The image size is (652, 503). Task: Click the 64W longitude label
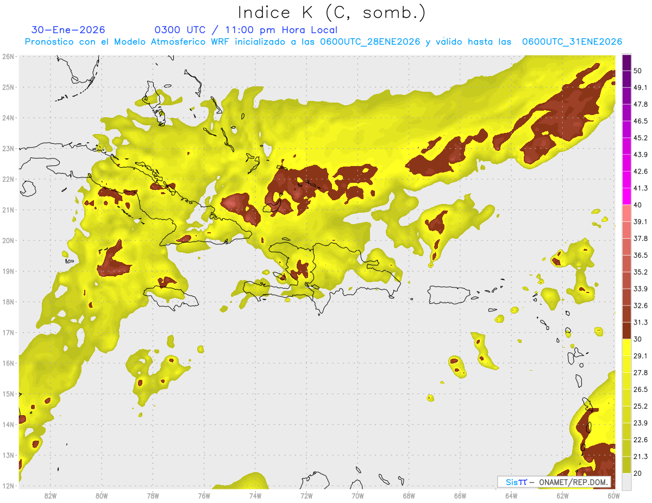point(511,495)
